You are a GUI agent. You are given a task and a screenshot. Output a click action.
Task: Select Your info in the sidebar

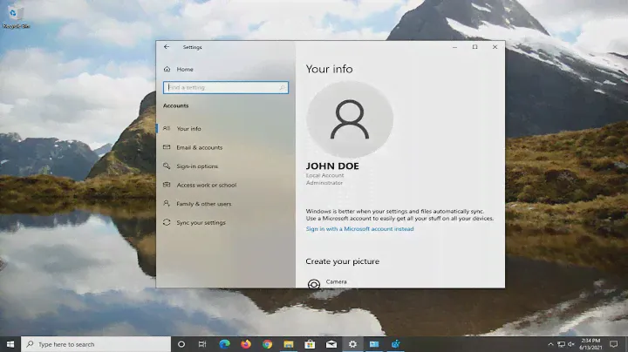188,128
